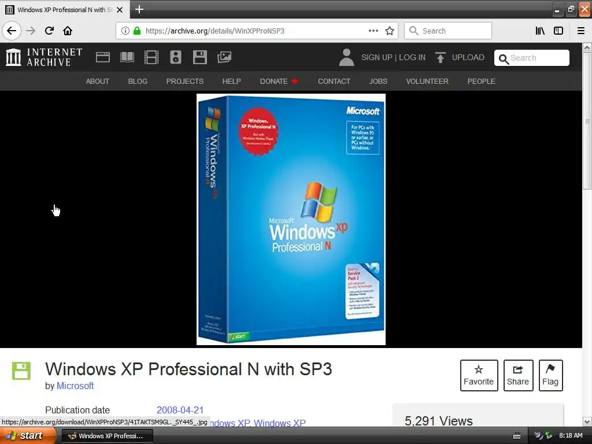Open the DONATE menu item
Image resolution: width=592 pixels, height=444 pixels.
279,81
